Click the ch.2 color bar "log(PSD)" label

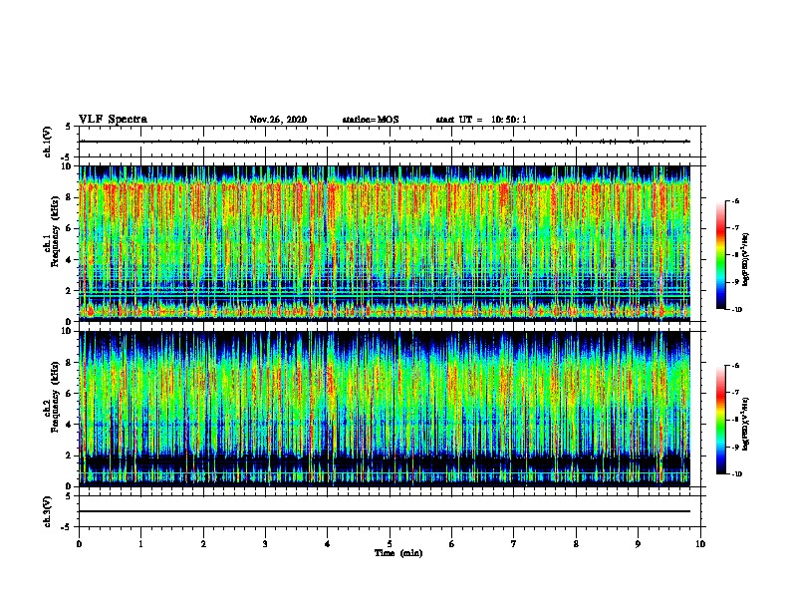tap(746, 424)
